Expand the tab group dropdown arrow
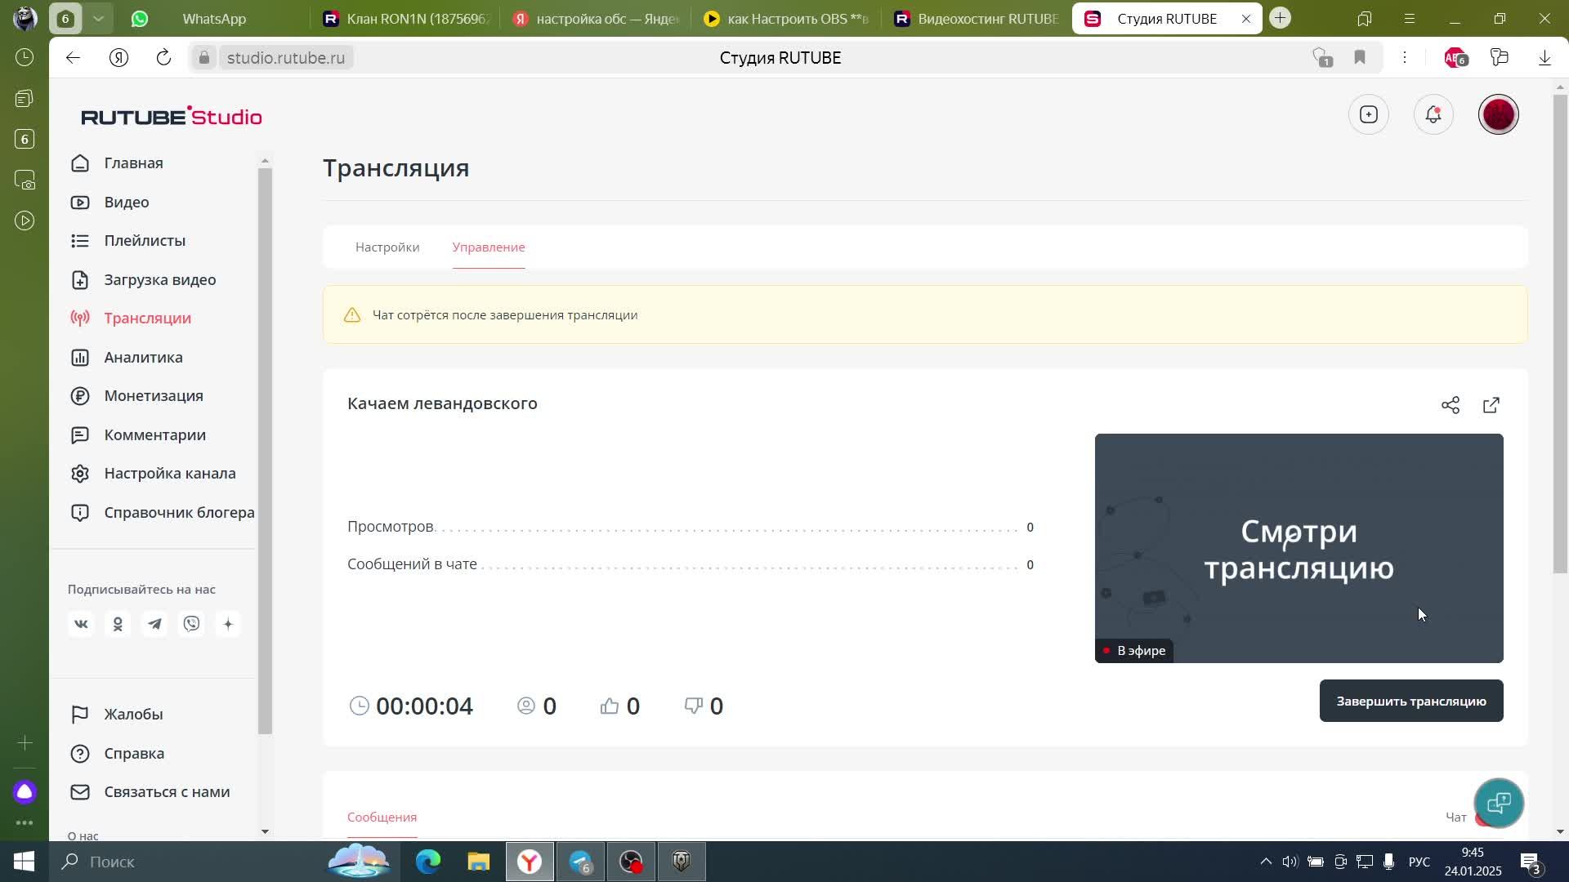1569x882 pixels. click(x=98, y=18)
